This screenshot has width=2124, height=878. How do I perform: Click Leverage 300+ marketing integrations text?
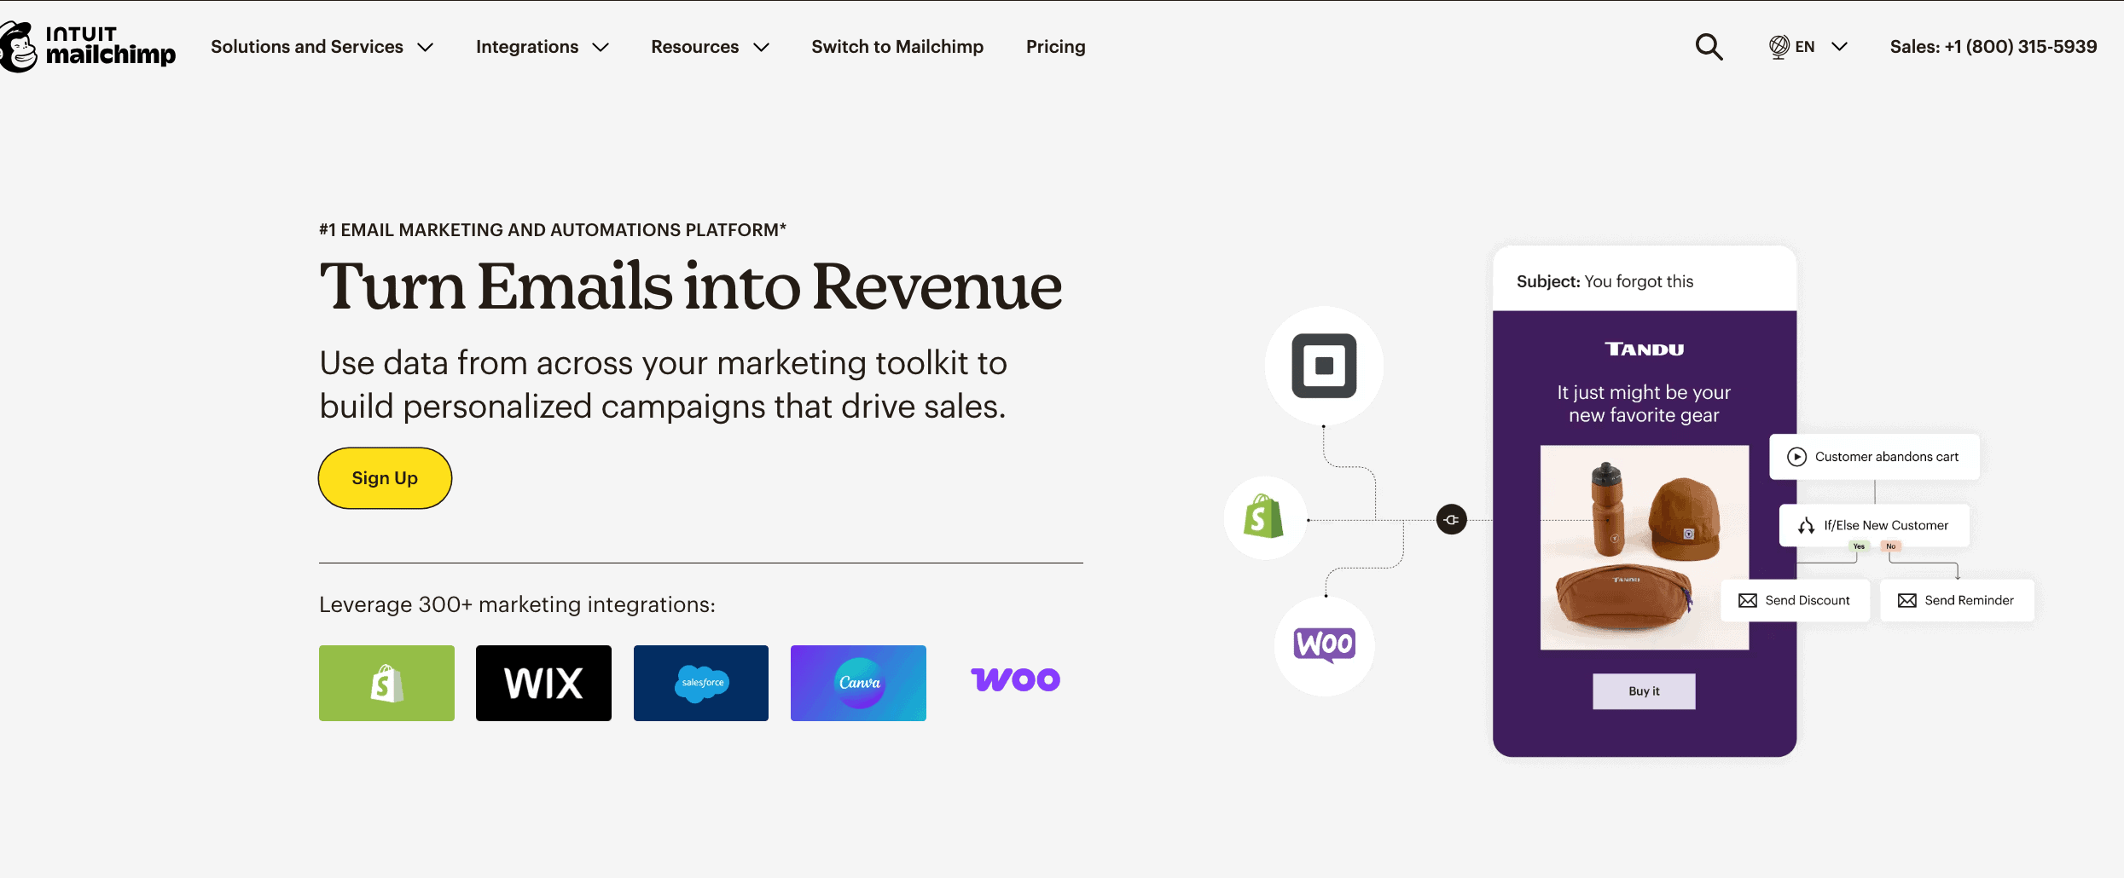click(517, 604)
